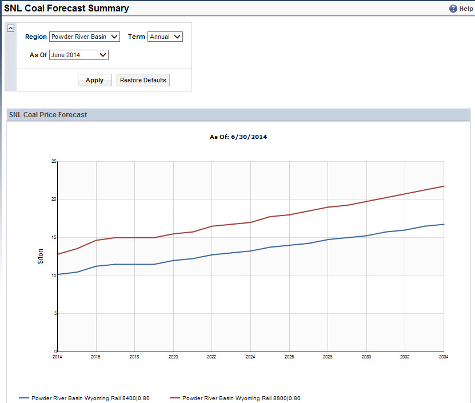This screenshot has height=403, width=475.
Task: Open the As Of date dropdown
Action: [x=79, y=55]
